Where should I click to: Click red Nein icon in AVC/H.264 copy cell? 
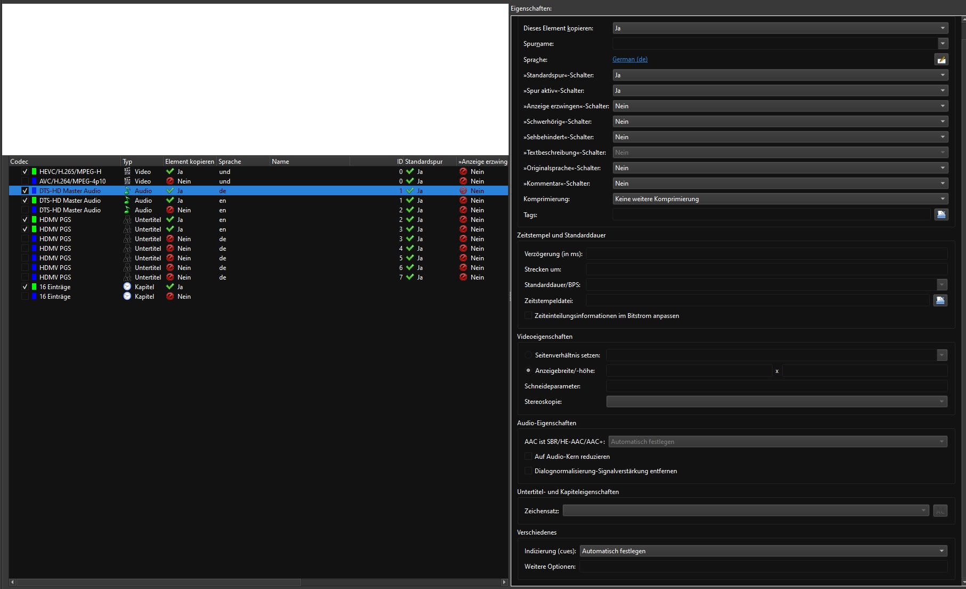[x=170, y=181]
